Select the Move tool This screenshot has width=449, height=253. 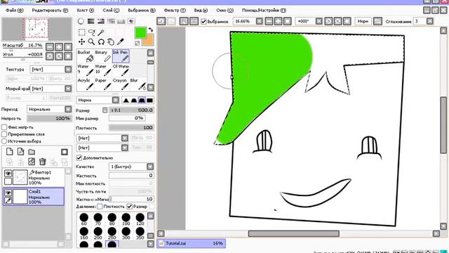point(82,42)
